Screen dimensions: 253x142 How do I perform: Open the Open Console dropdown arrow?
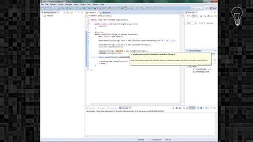(209, 108)
